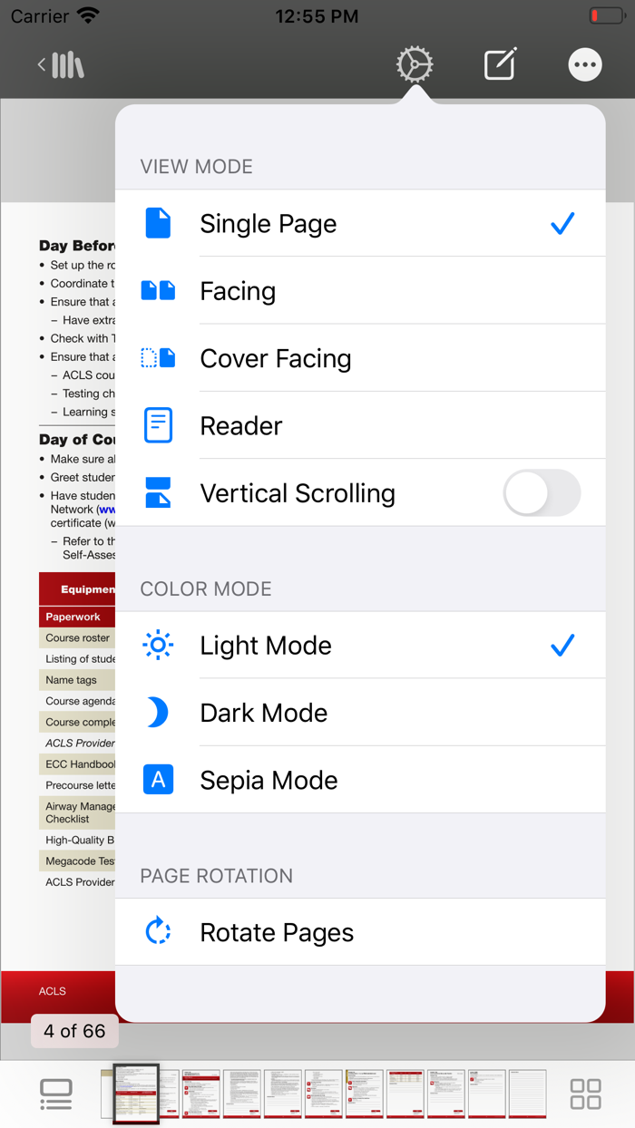This screenshot has width=635, height=1128.
Task: Click the Reader mode icon
Action: click(x=159, y=424)
